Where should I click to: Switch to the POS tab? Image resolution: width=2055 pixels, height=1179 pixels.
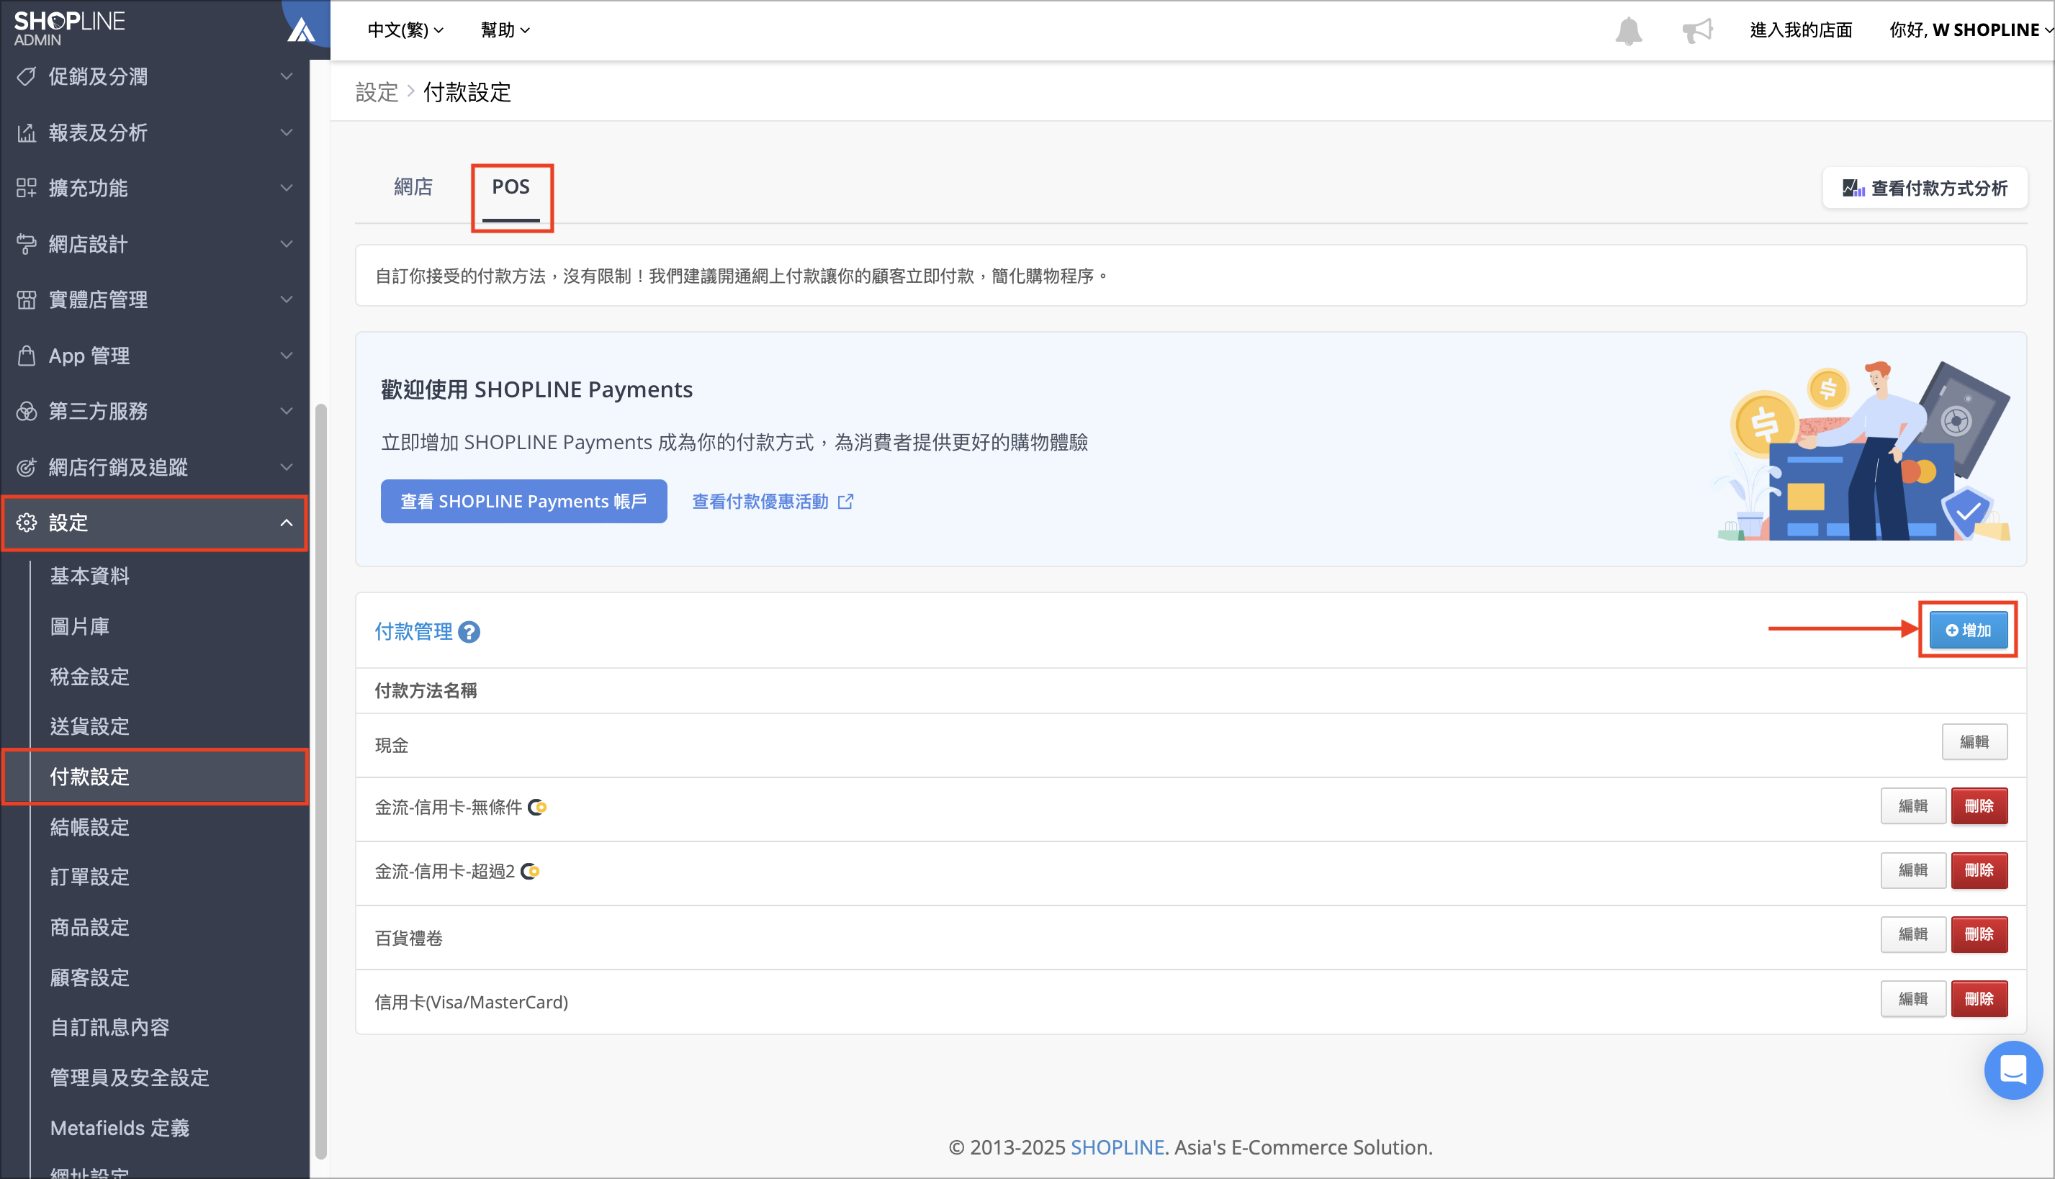coord(511,187)
